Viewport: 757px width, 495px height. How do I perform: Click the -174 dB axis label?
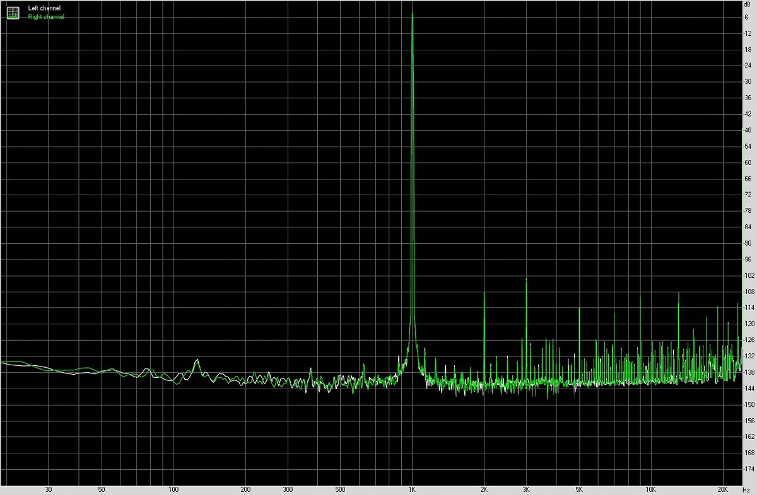tap(748, 469)
